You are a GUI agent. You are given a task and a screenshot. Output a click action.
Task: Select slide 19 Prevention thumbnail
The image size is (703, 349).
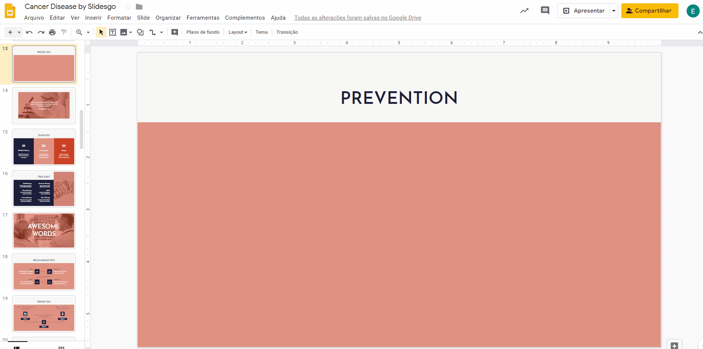tap(44, 314)
